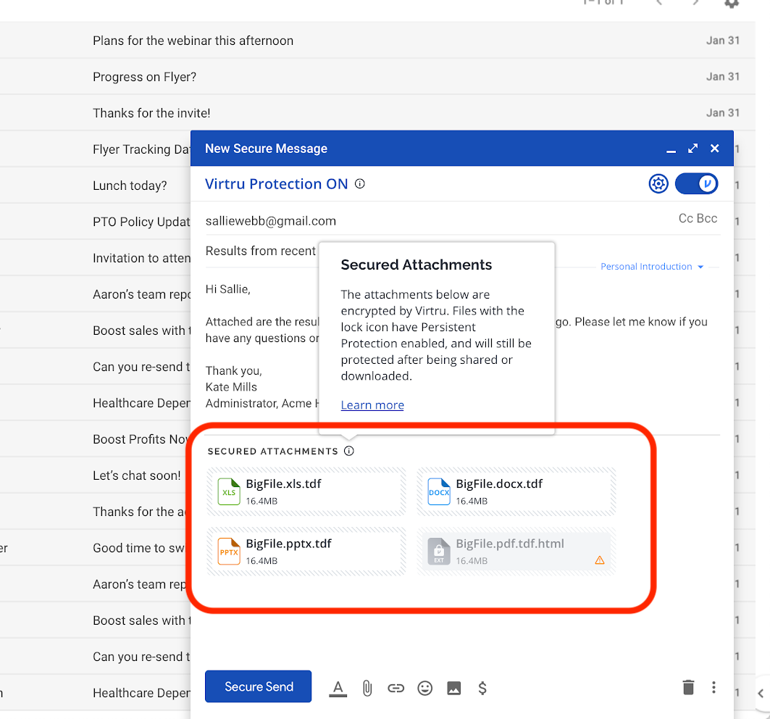Click the 'New Secure Message' title text
The width and height of the screenshot is (770, 719).
coord(266,149)
